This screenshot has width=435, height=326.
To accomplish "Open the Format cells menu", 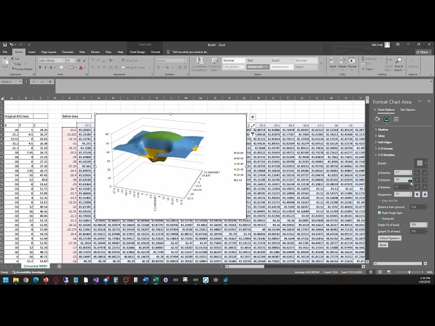I will tap(352, 63).
